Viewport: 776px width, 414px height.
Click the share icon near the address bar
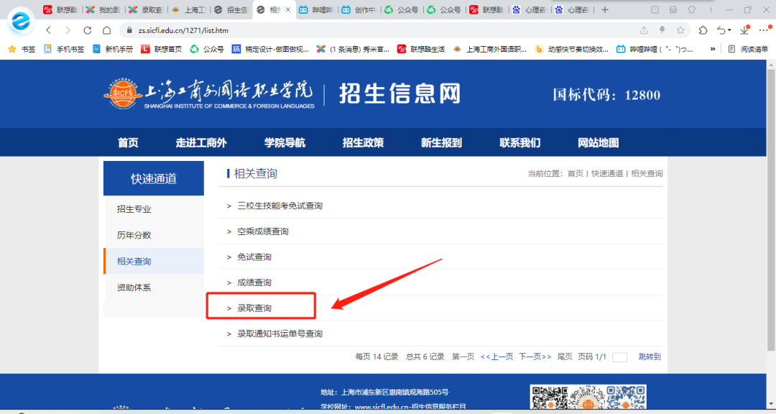(x=645, y=31)
